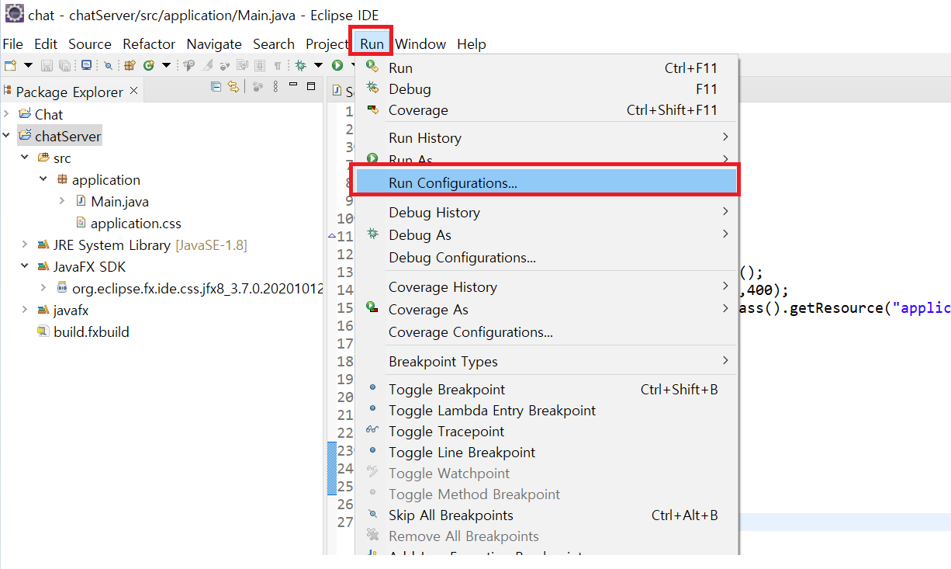Expand the Breakpoint Types submenu
The width and height of the screenshot is (951, 569).
[547, 362]
